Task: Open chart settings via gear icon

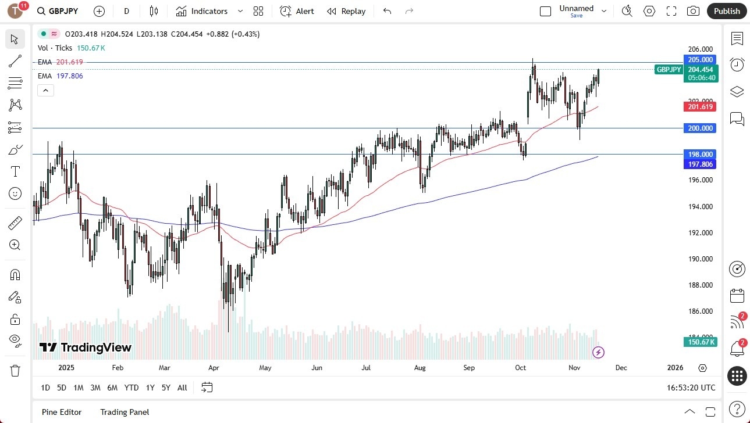Action: [649, 10]
